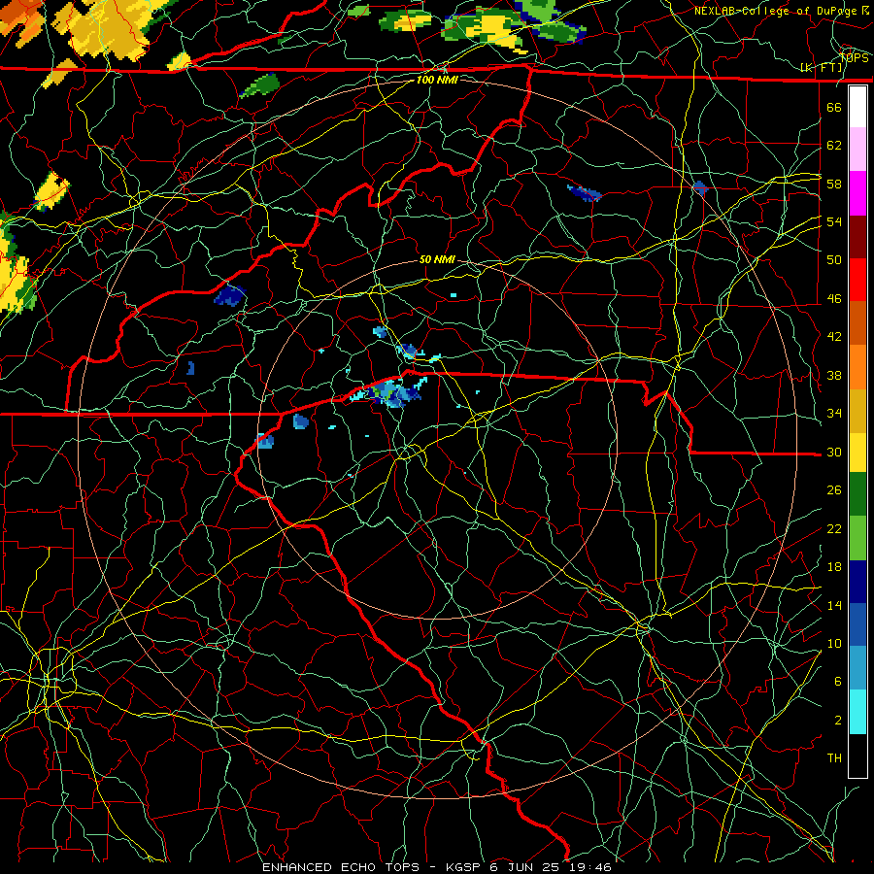The height and width of the screenshot is (874, 874).
Task: Click the legend value 14
Action: click(x=834, y=605)
